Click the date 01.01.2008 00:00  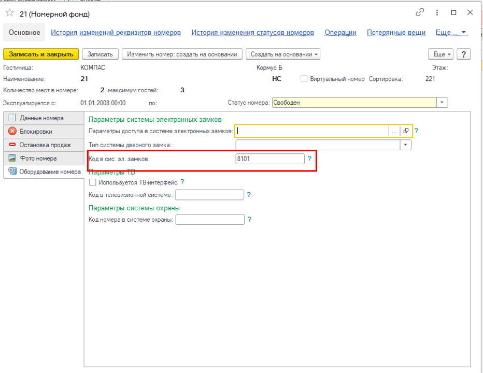(103, 103)
